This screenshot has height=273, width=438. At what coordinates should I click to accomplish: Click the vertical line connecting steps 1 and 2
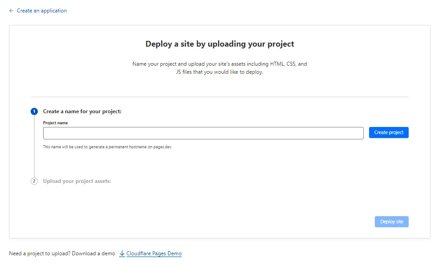pyautogui.click(x=34, y=146)
